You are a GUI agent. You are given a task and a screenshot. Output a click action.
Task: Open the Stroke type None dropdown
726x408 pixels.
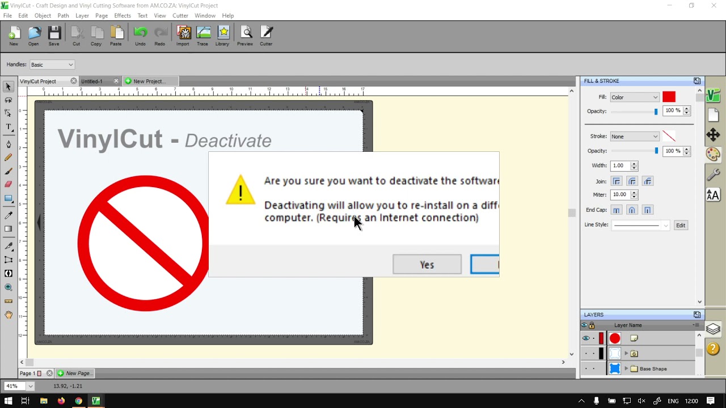tap(635, 137)
